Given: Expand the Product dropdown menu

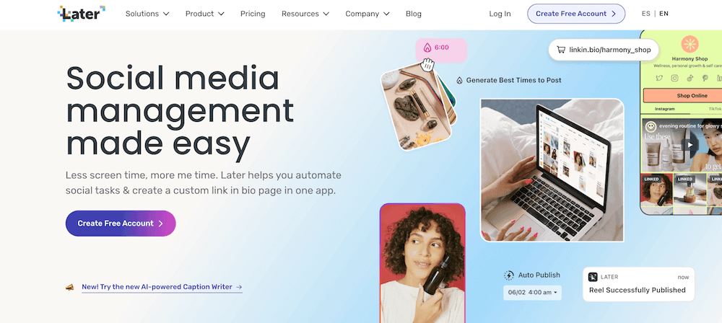Looking at the screenshot, I should click(205, 14).
